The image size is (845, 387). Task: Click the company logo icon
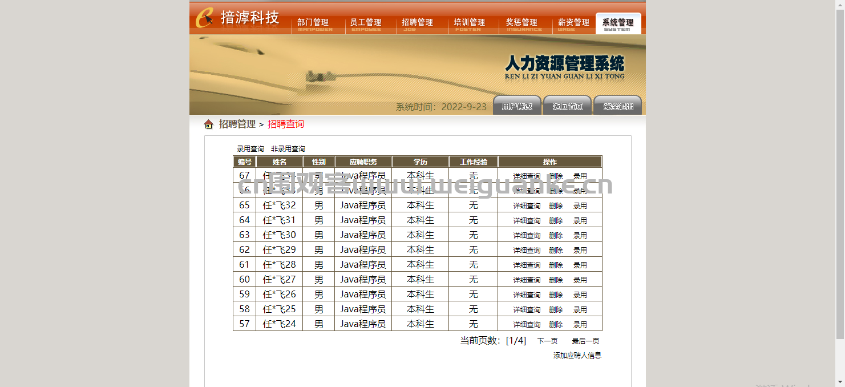pos(205,18)
